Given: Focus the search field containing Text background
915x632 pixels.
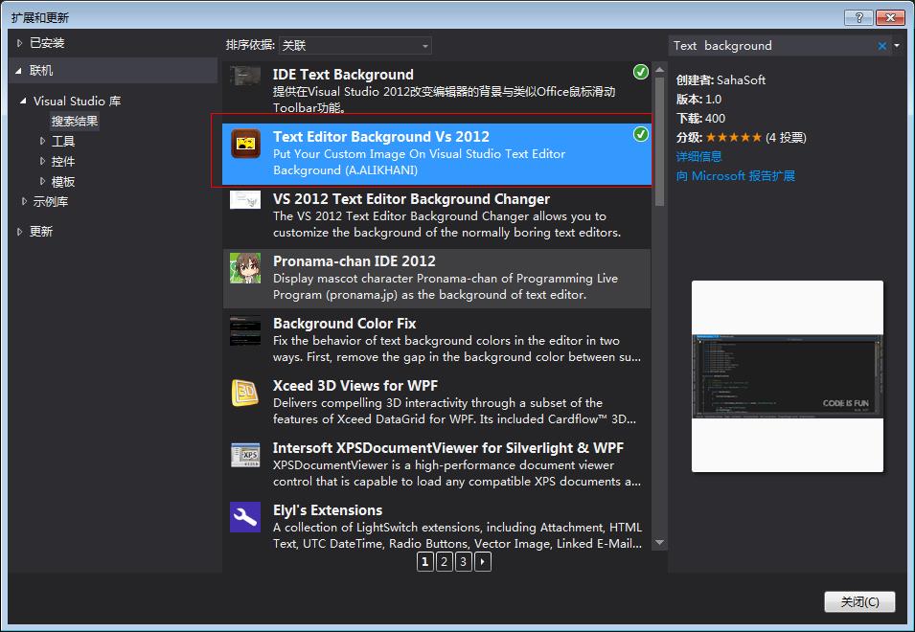Looking at the screenshot, I should (x=771, y=45).
